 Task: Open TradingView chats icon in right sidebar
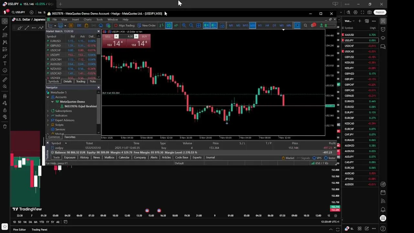pyautogui.click(x=383, y=47)
